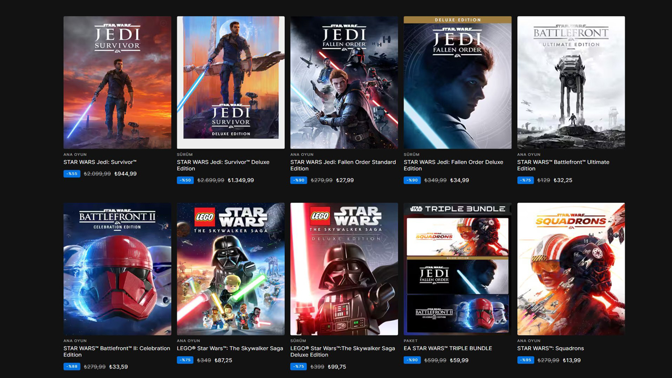
Task: Click 'SÜRÜM' label above Jedi: Survivor Deluxe Edition
Action: point(185,154)
